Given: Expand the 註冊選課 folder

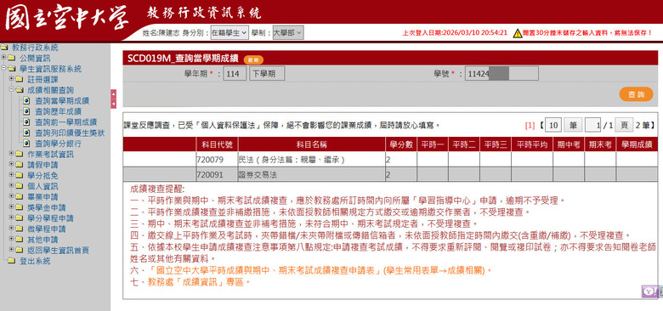Looking at the screenshot, I should [x=11, y=79].
